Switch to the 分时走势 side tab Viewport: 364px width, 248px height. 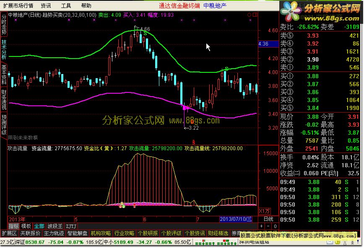point(4,25)
